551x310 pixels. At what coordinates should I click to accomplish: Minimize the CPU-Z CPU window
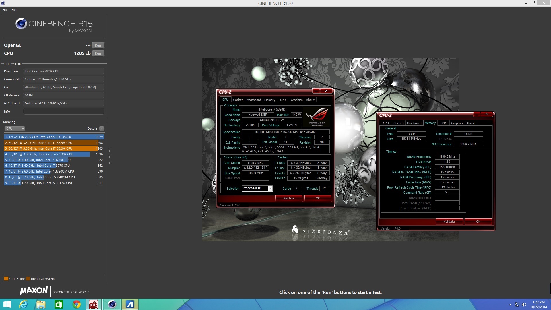tap(316, 91)
